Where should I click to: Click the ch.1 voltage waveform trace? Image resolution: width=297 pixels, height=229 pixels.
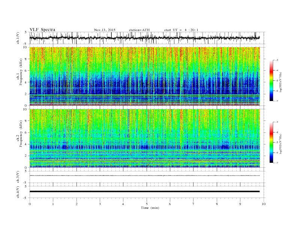144,38
